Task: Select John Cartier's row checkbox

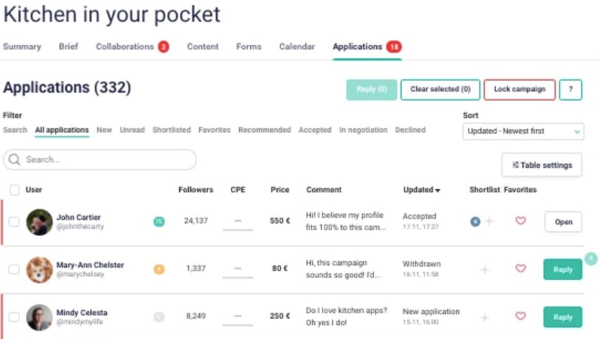Action: 14,222
